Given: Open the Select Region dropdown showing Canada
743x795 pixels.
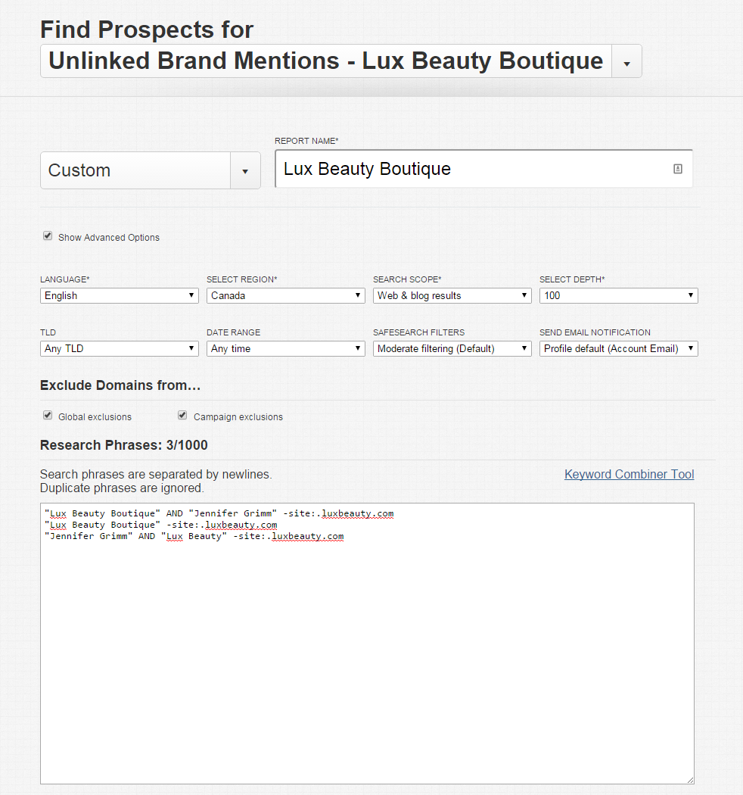Looking at the screenshot, I should point(285,295).
